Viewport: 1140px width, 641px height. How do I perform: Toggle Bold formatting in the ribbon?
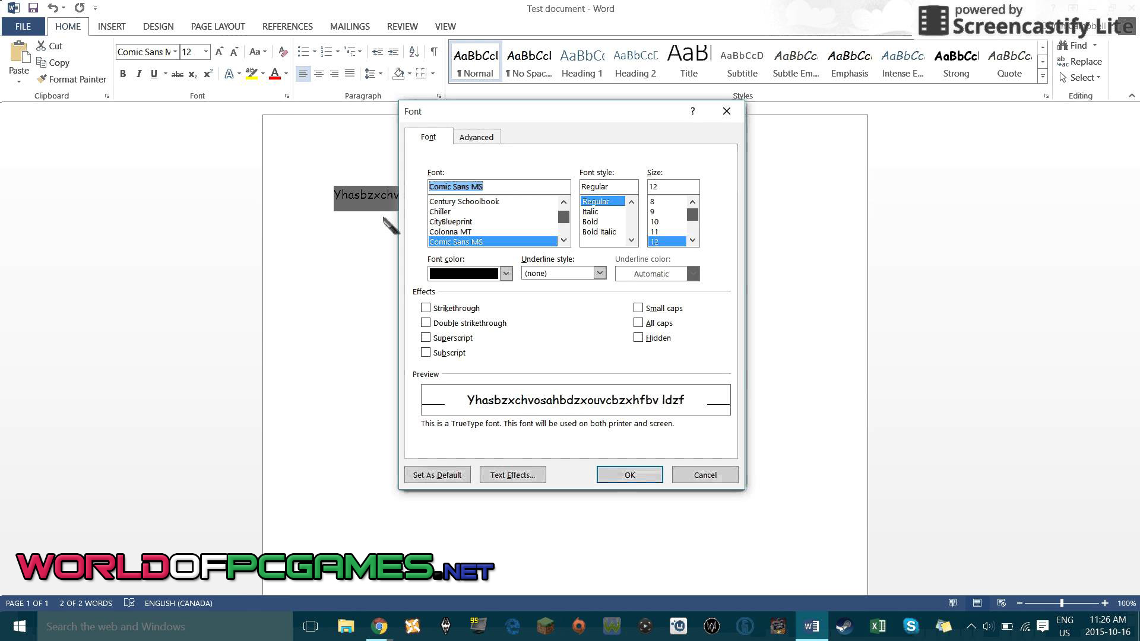(x=123, y=74)
